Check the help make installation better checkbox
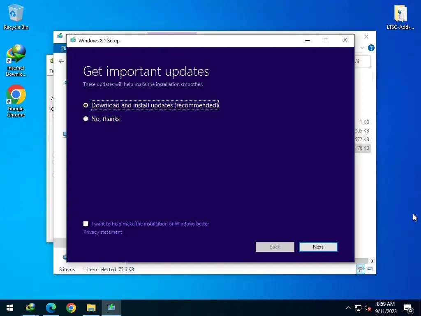421x316 pixels. click(86, 223)
